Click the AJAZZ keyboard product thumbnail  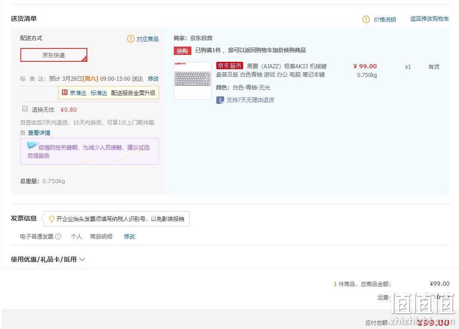click(193, 81)
